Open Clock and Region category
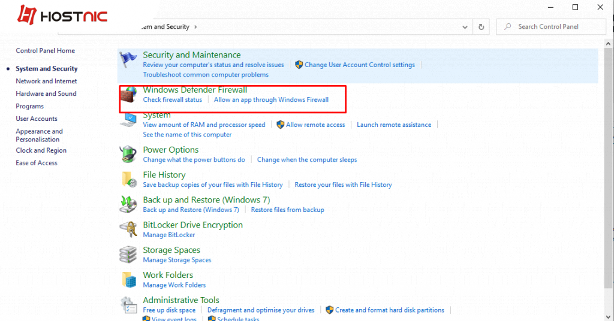 click(x=41, y=150)
